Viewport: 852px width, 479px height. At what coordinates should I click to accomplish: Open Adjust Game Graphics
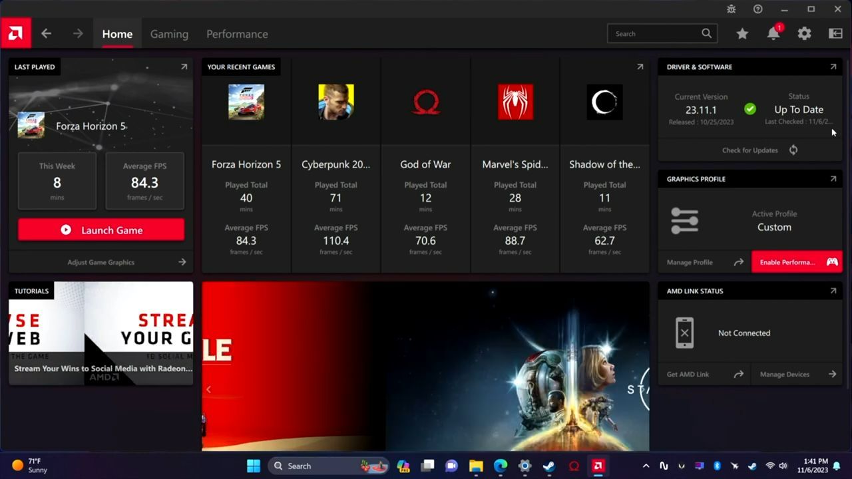(101, 262)
